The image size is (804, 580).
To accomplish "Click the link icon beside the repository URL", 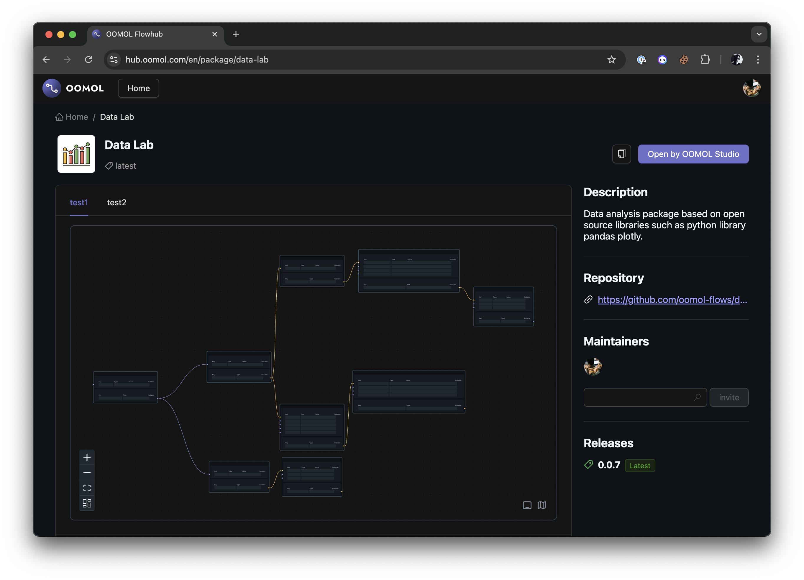I will (x=588, y=299).
